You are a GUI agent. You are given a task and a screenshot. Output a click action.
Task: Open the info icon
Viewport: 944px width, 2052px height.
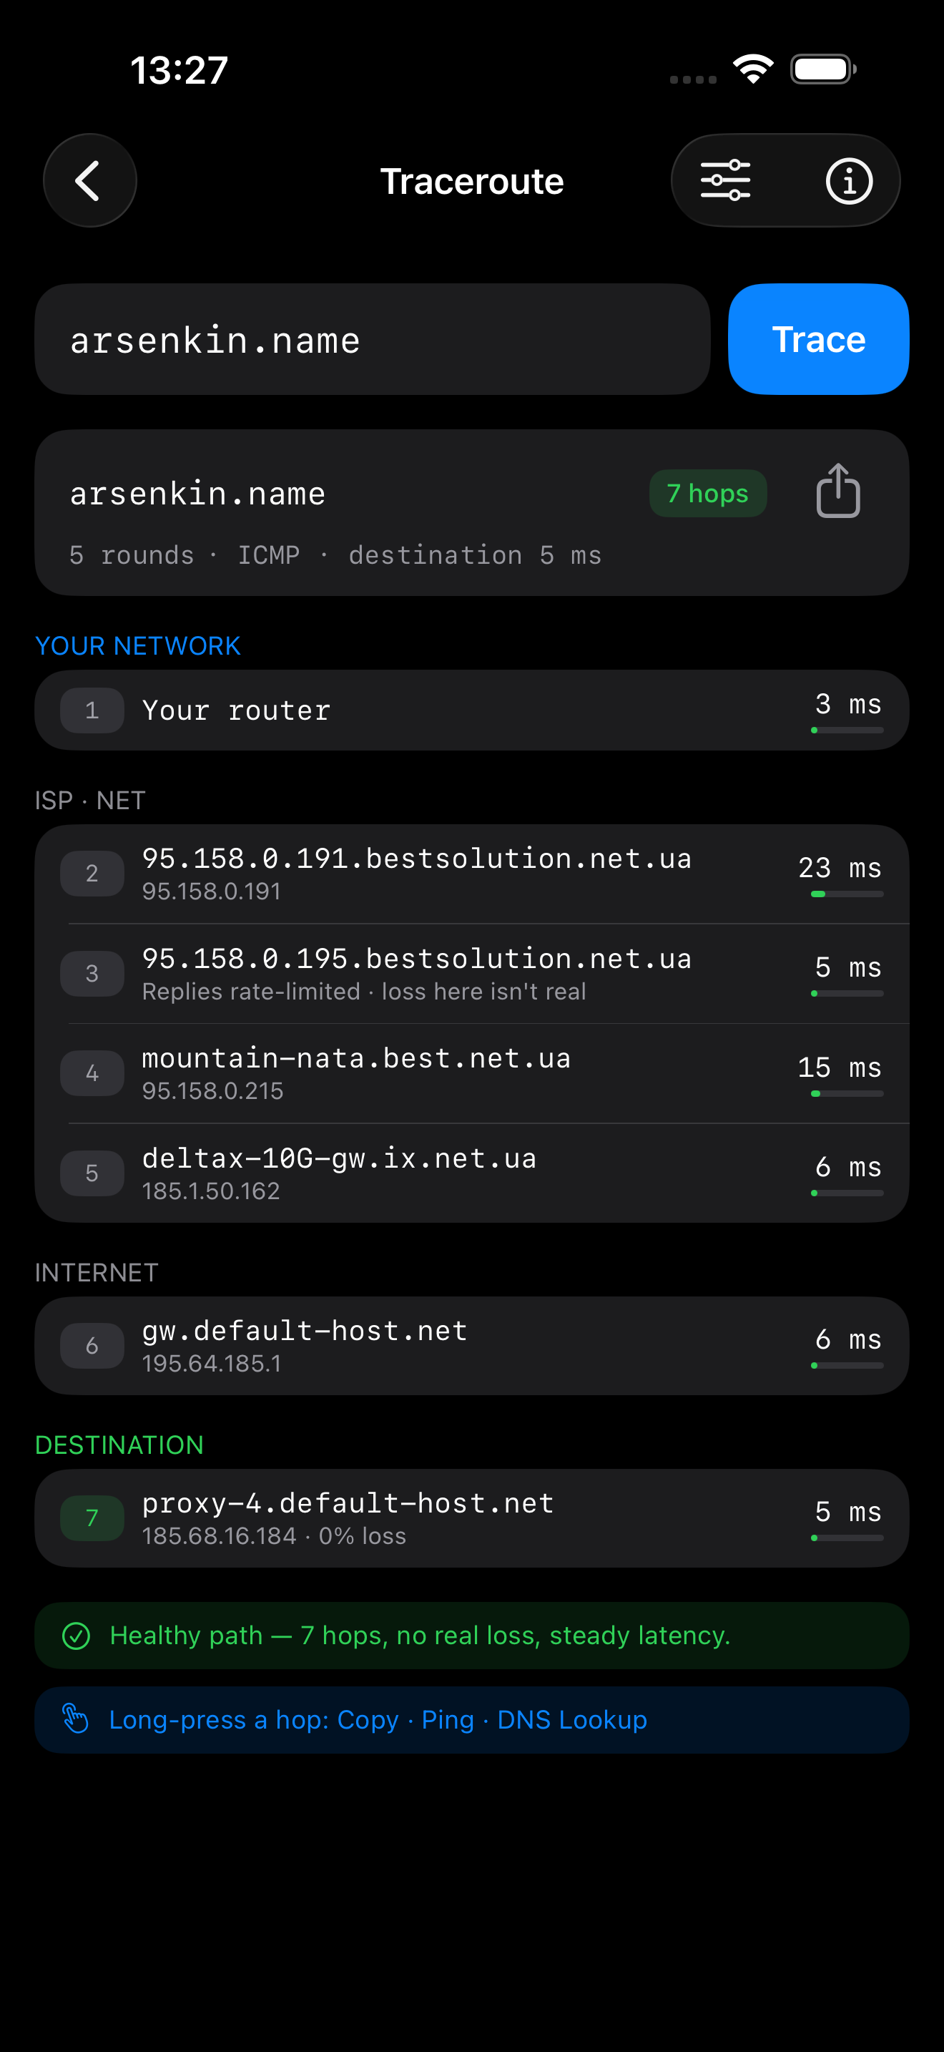tap(848, 181)
